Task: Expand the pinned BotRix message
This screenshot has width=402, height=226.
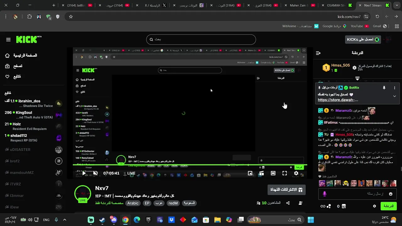Action: pos(394,96)
